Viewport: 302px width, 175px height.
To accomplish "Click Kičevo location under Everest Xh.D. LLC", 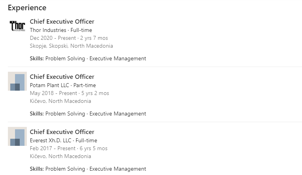I will pyautogui.click(x=60, y=156).
